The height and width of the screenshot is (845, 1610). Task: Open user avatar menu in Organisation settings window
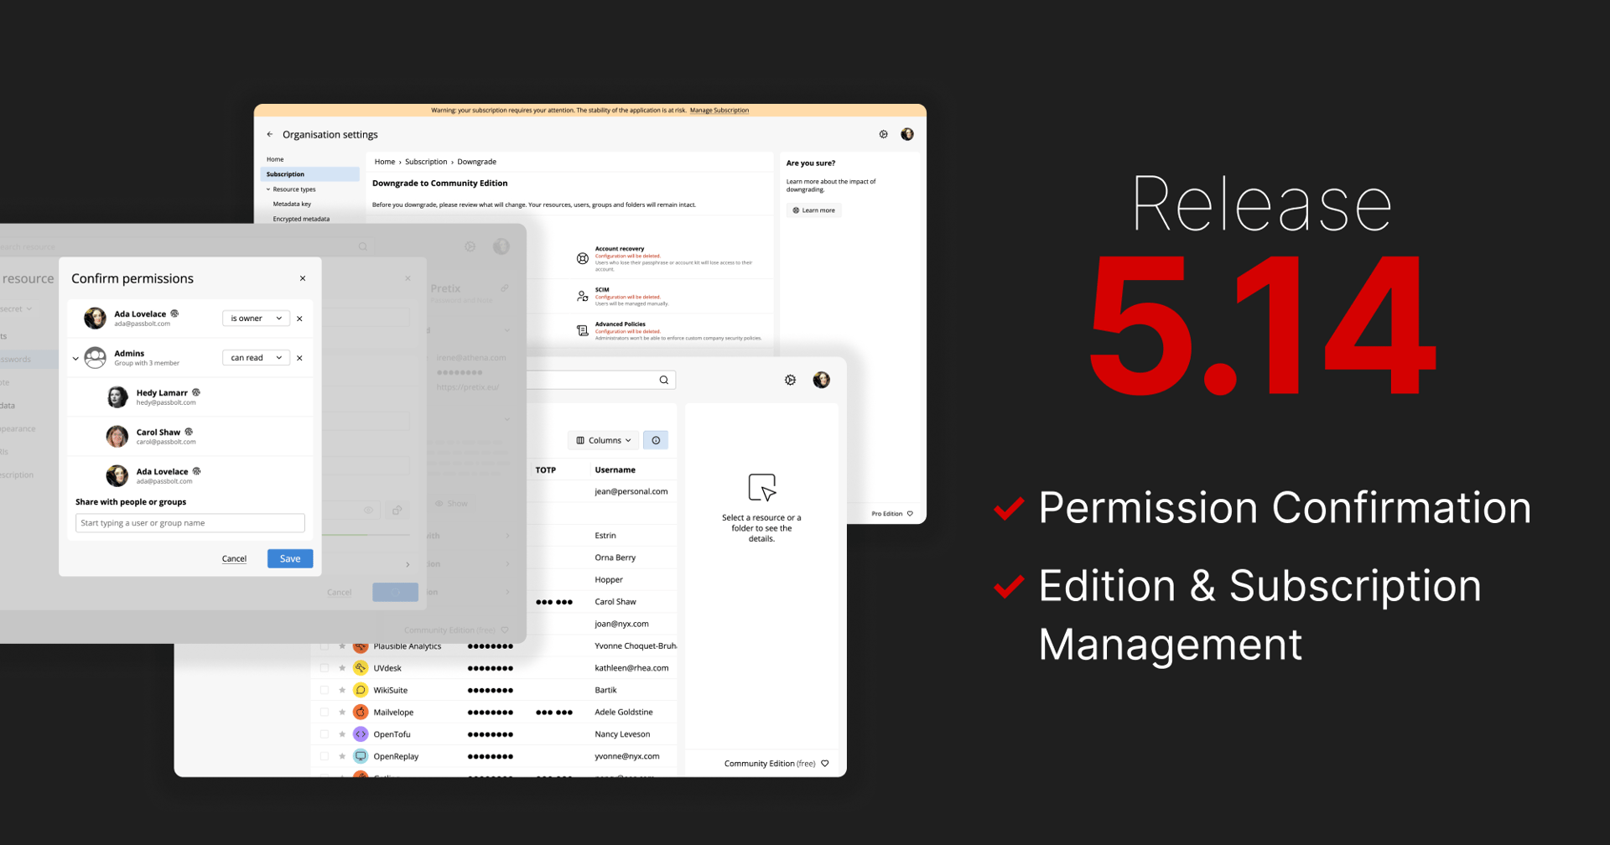[x=907, y=134]
